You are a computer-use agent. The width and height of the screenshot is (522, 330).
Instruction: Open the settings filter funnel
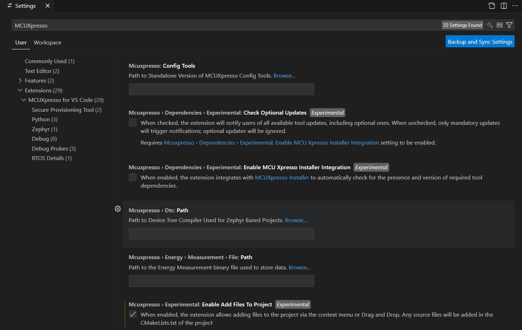tap(509, 25)
